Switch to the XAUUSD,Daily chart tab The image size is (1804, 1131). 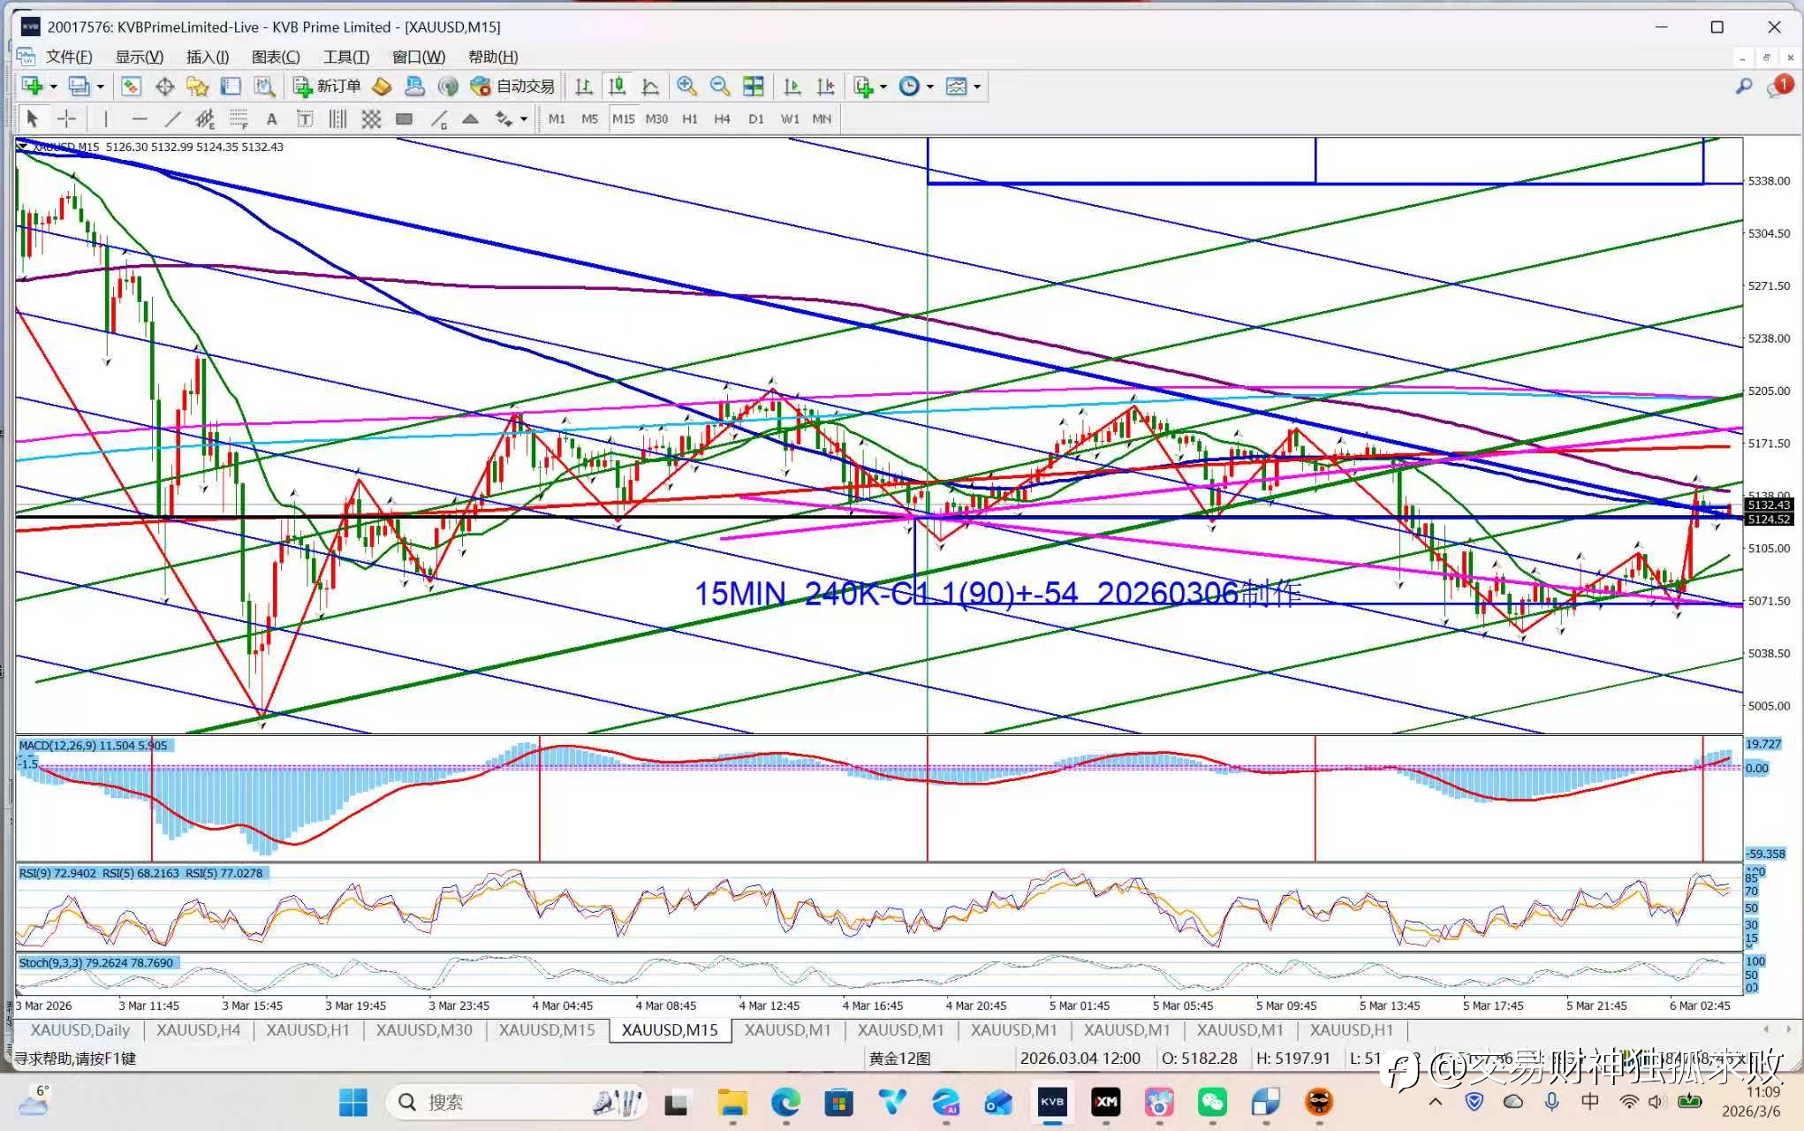(x=80, y=1030)
